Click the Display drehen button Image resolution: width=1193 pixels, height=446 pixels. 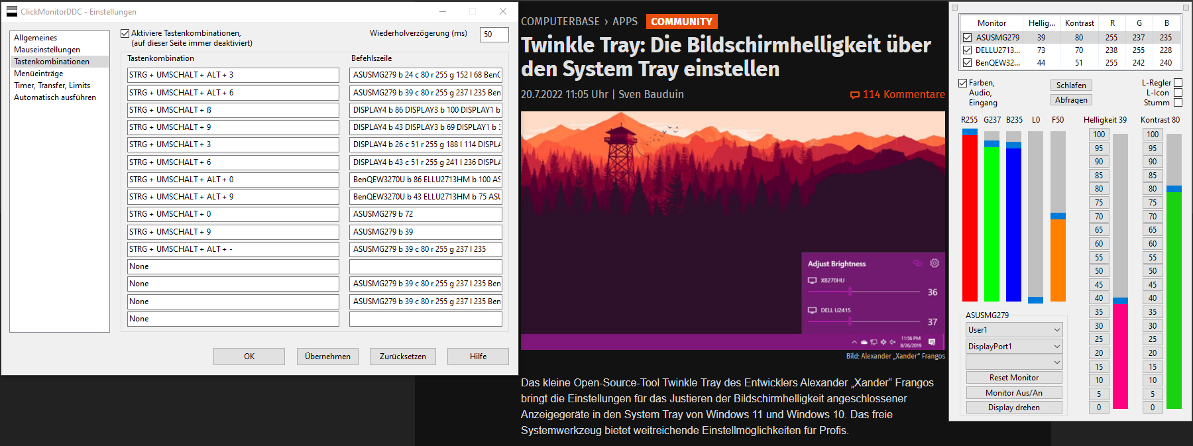[1014, 408]
